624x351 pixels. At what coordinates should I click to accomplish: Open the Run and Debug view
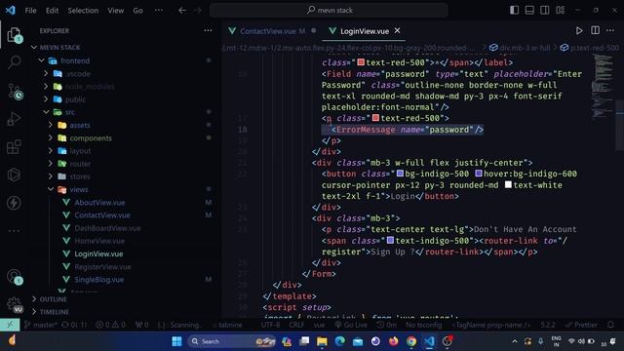point(14,119)
